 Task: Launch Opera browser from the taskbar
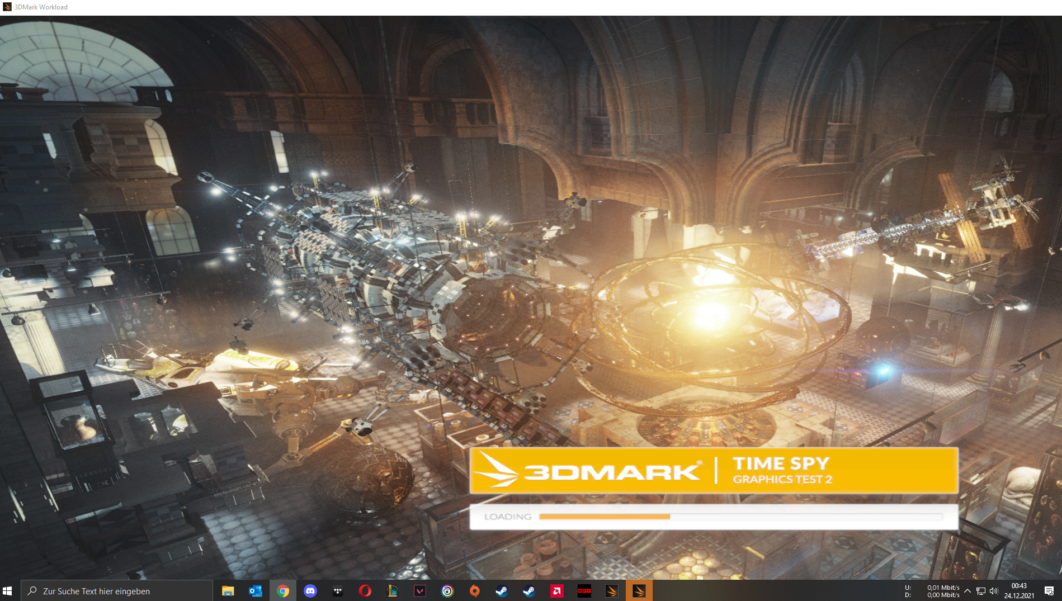click(x=365, y=590)
